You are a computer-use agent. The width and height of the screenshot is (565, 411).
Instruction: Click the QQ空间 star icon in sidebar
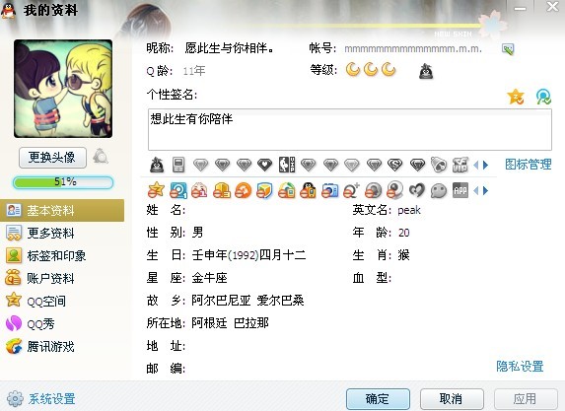point(14,300)
